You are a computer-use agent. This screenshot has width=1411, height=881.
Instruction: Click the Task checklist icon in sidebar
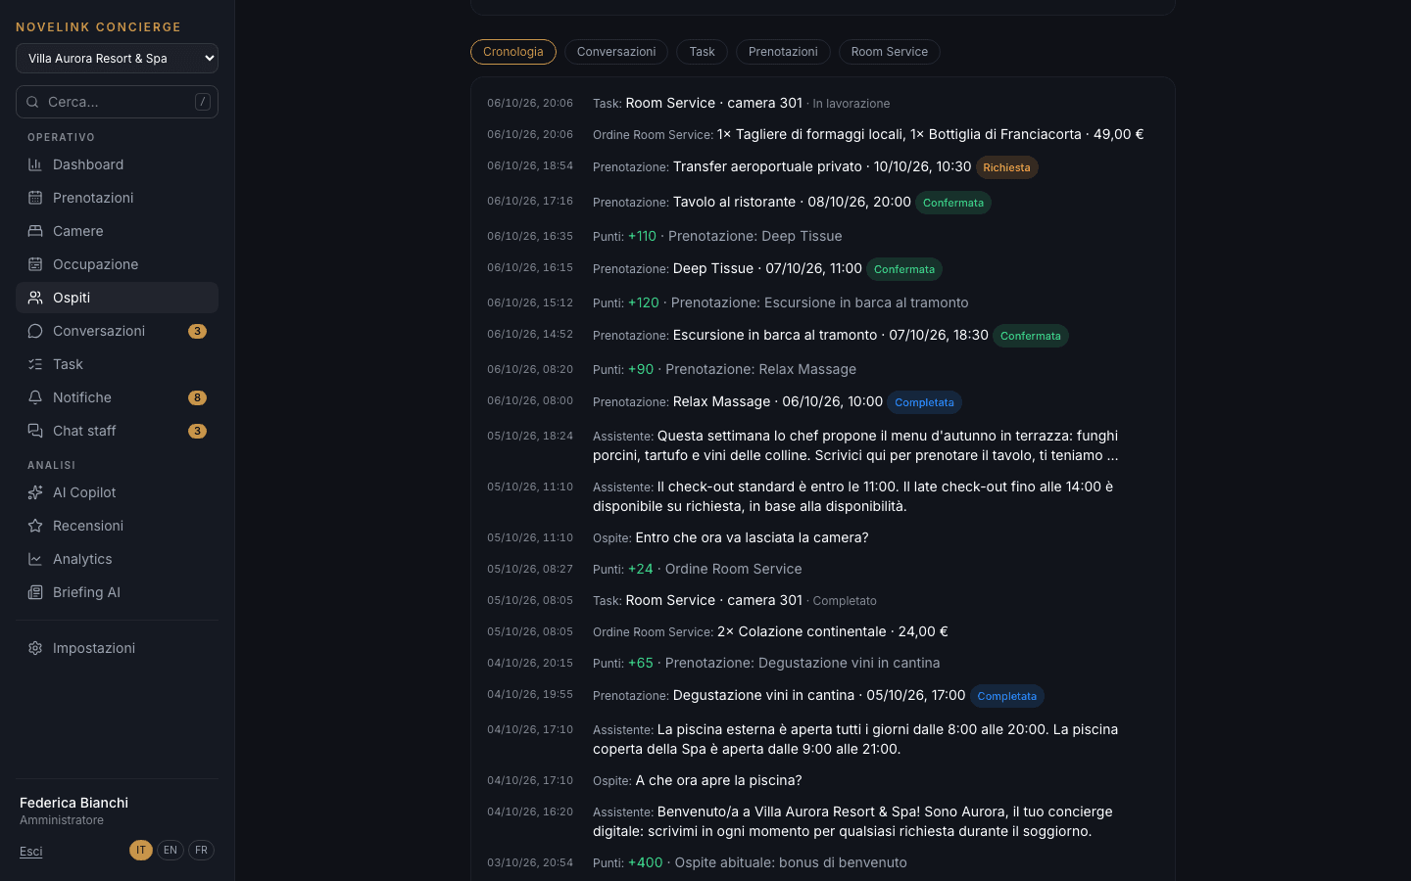pos(35,364)
